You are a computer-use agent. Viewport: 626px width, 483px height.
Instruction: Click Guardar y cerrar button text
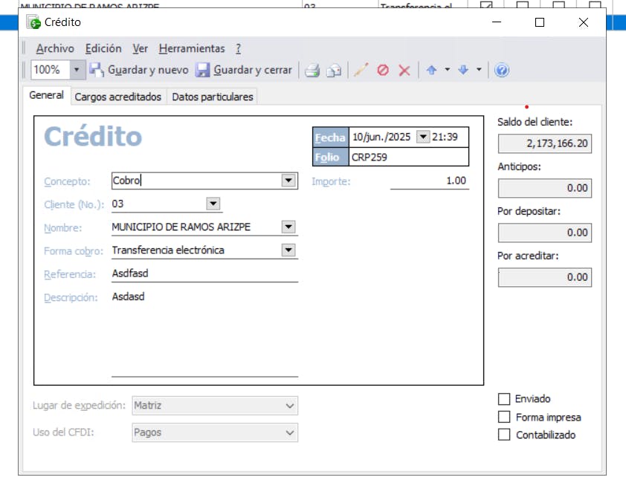pos(253,70)
